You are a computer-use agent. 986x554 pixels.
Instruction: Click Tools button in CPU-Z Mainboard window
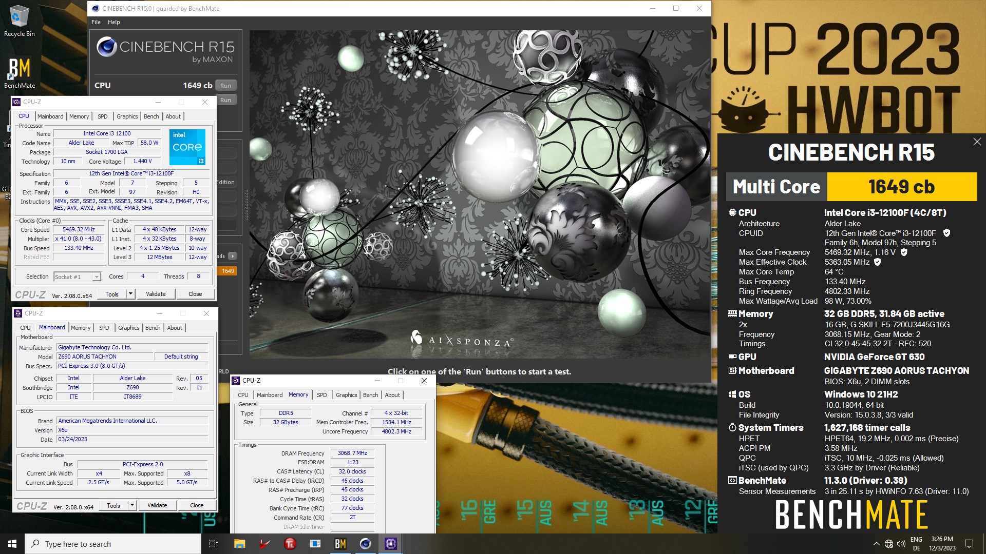click(x=113, y=505)
